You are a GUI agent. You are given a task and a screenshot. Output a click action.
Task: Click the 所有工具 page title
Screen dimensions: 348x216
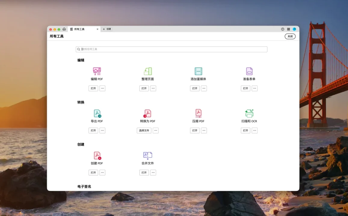pyautogui.click(x=57, y=36)
